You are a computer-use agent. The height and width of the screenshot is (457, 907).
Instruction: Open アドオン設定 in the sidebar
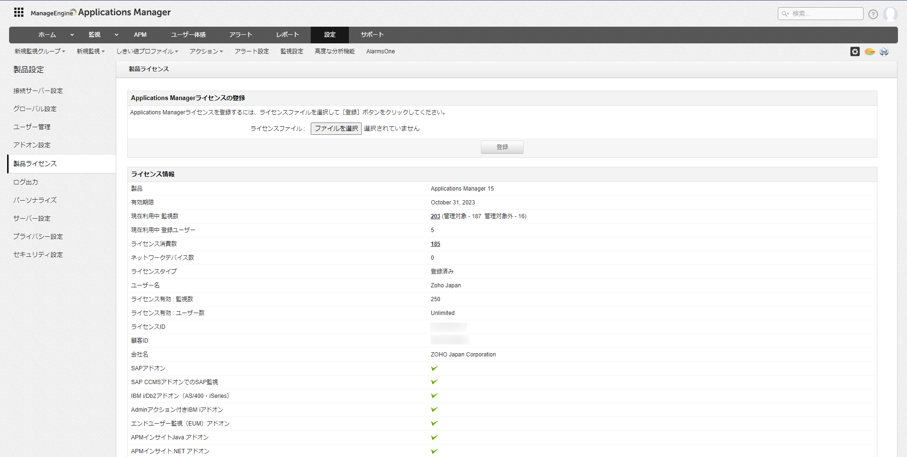coord(32,145)
